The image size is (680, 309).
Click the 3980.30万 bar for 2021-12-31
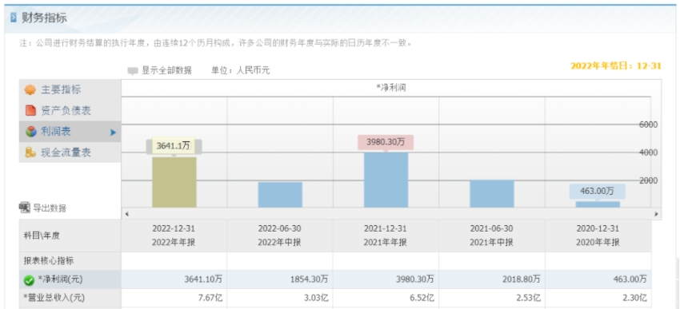point(386,180)
